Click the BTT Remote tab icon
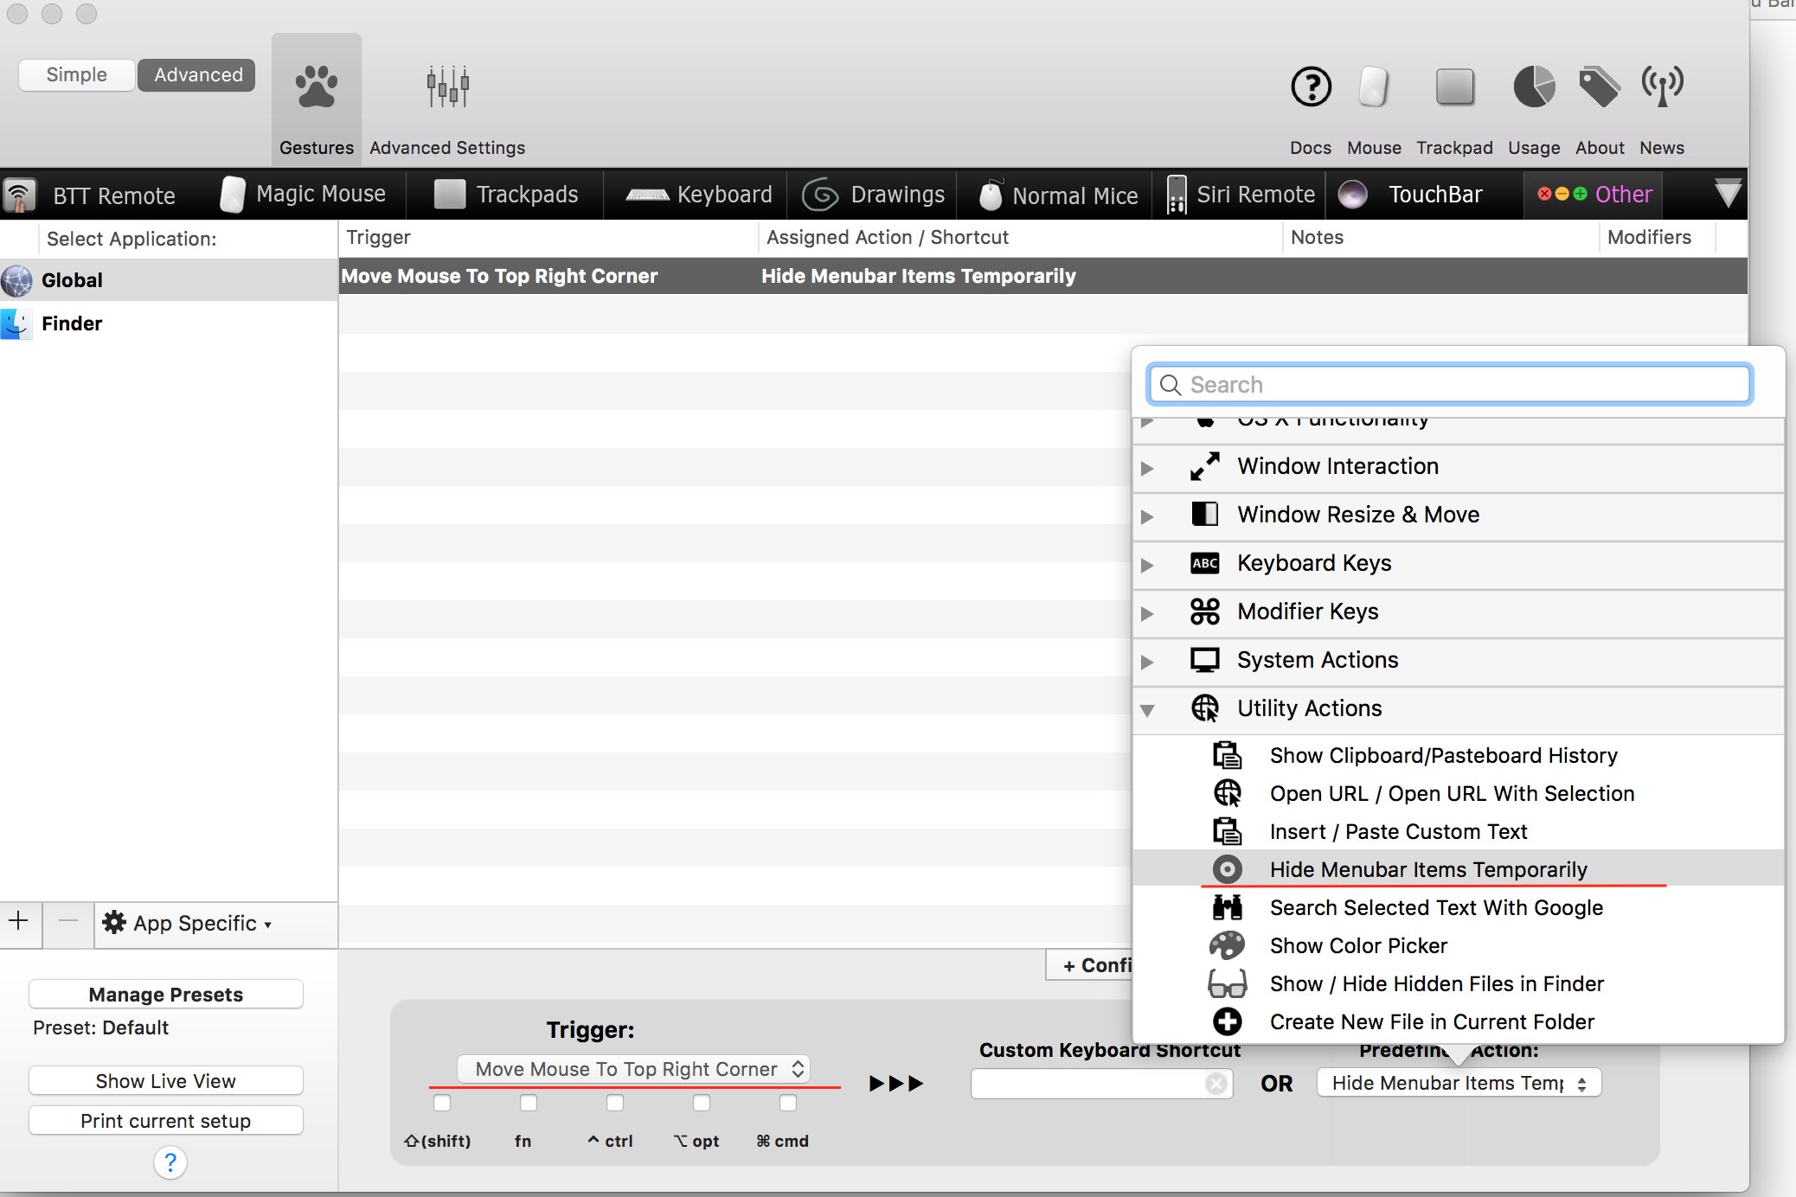 click(20, 192)
